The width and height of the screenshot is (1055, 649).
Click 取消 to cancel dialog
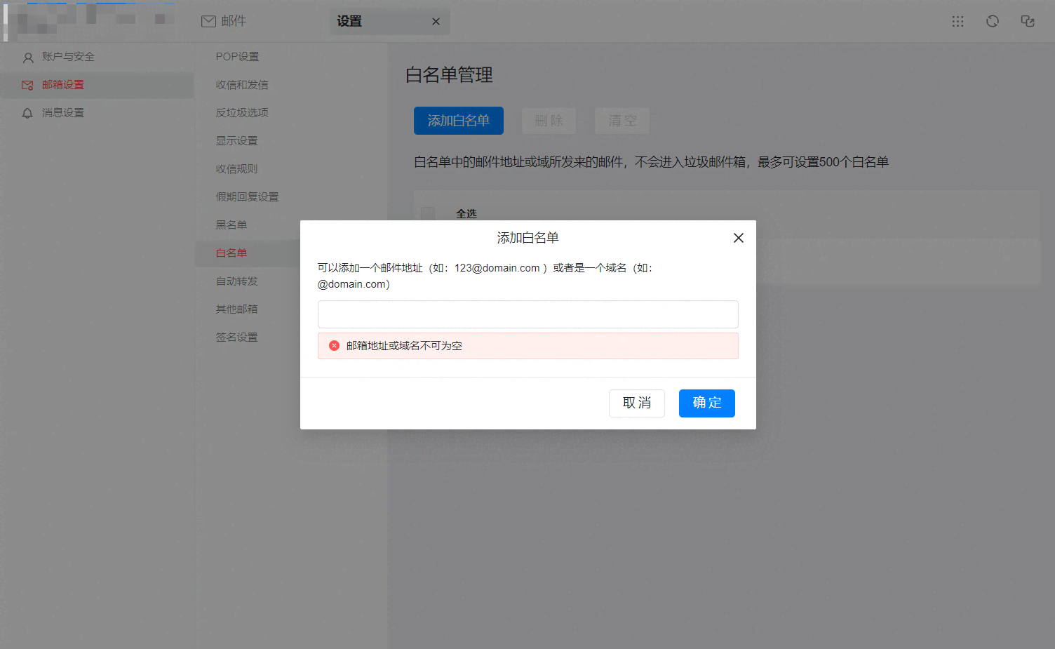click(636, 403)
